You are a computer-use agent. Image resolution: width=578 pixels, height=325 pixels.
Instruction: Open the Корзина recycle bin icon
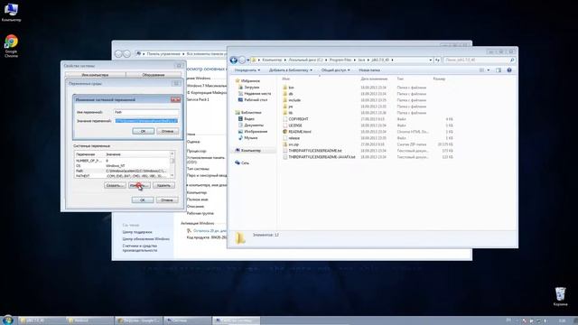point(560,297)
